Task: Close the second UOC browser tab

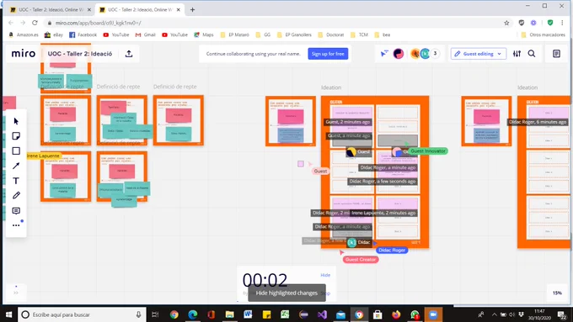Action: pos(179,10)
